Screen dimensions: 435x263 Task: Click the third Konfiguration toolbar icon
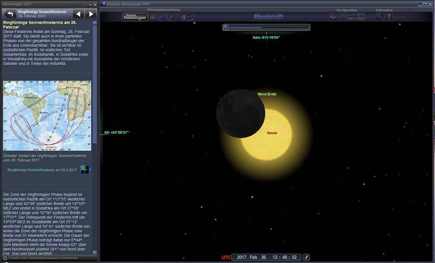tap(351, 17)
